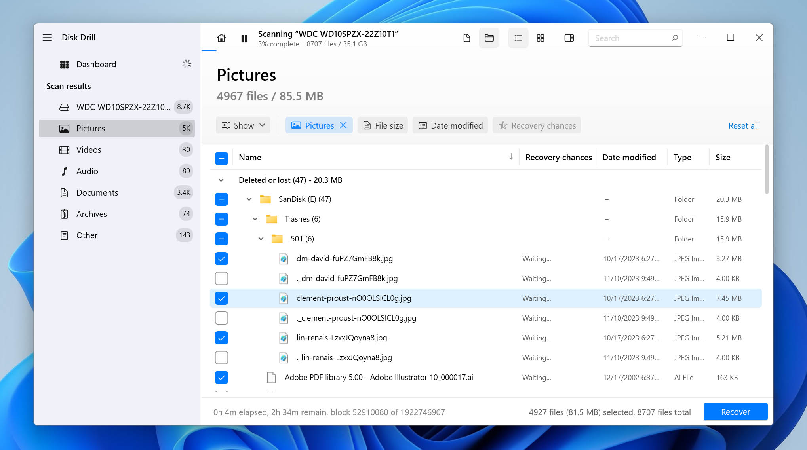Sort by Date modified column
This screenshot has height=450, width=807.
tap(629, 158)
